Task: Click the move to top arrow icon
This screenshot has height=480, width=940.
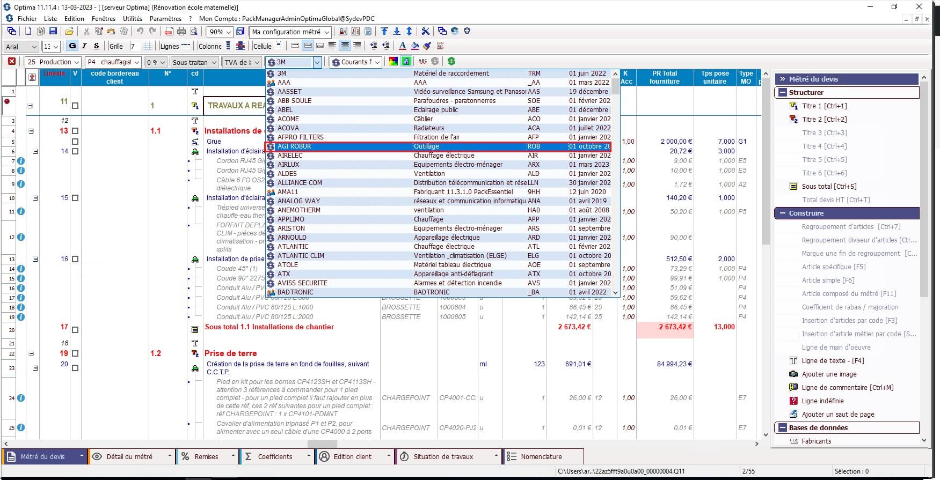Action: click(x=384, y=32)
